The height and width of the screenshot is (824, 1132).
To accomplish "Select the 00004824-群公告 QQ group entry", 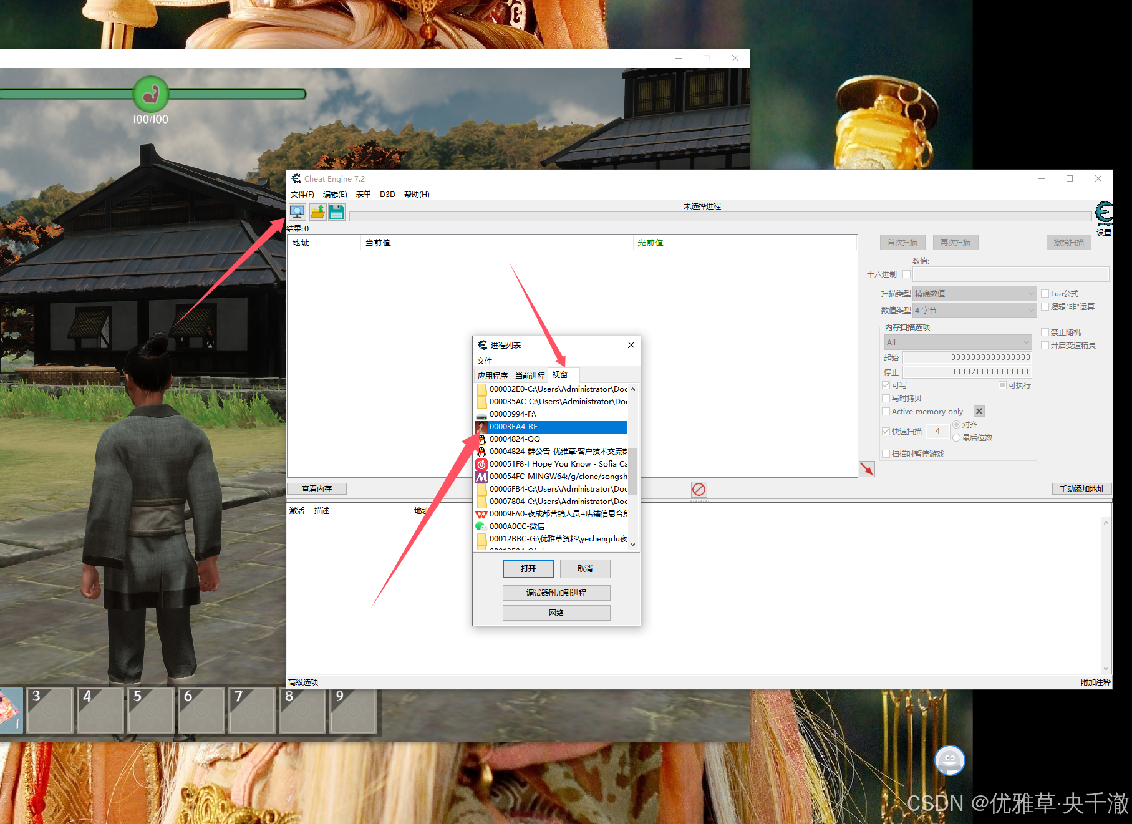I will coord(551,452).
